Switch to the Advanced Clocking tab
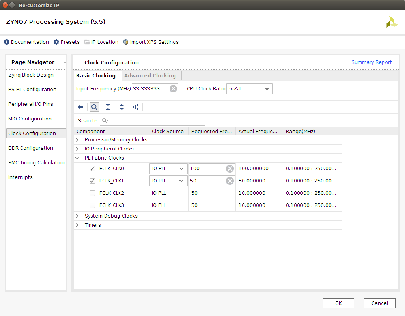The height and width of the screenshot is (316, 405). tap(150, 75)
